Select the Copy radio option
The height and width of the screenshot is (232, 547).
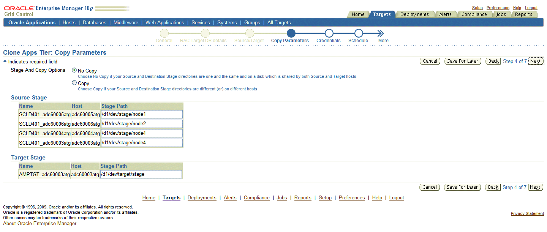(74, 83)
